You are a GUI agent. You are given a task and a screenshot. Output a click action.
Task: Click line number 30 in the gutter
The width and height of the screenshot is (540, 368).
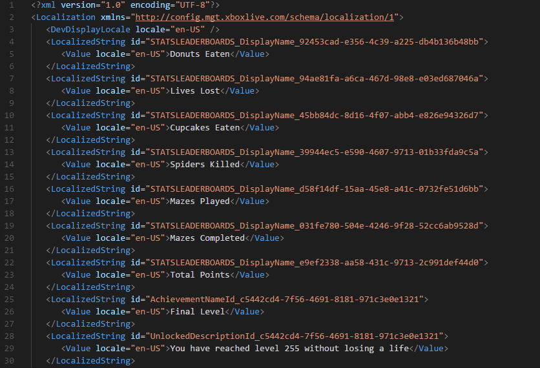click(x=9, y=360)
